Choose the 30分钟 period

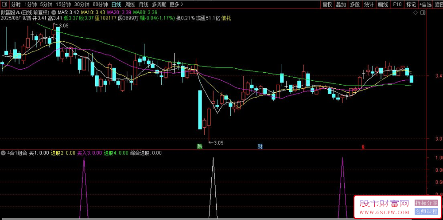coord(82,4)
